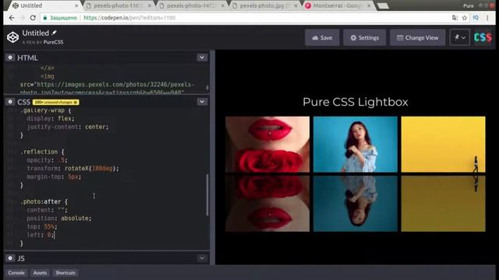Click the 'justify-content: center;' code line
The height and width of the screenshot is (280, 499).
tap(68, 127)
